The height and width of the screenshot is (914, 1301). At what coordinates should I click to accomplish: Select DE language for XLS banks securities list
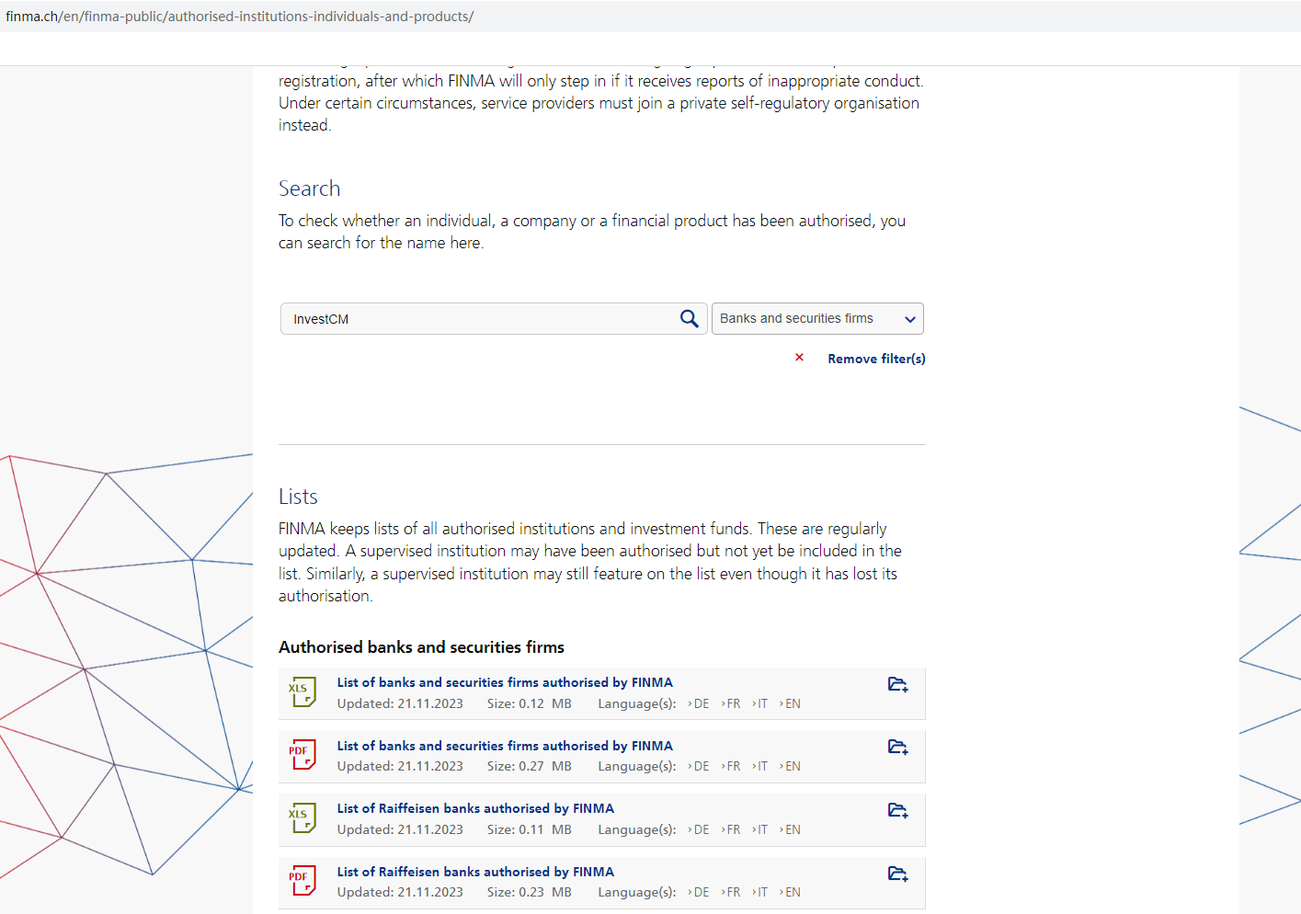701,704
